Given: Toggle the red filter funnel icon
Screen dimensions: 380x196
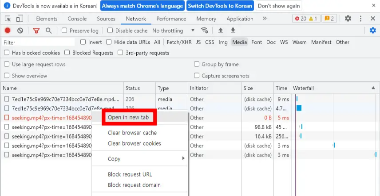Looking at the screenshot, I should (36, 31).
